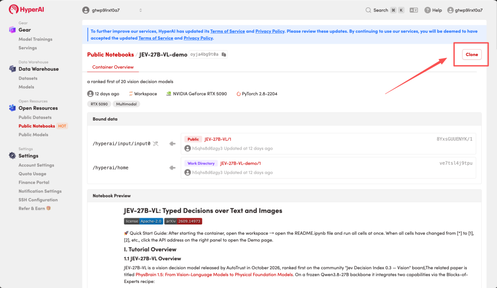497x288 pixels.
Task: Open SSH Configuration settings
Action: pos(38,200)
